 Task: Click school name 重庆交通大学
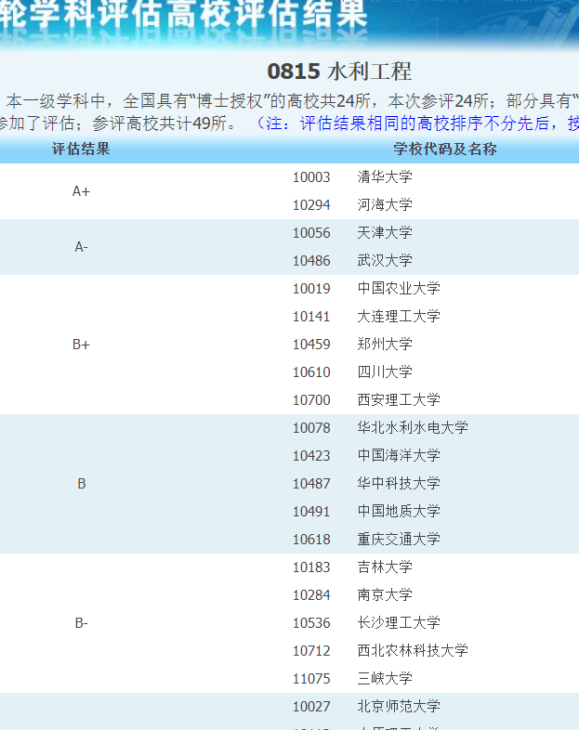pyautogui.click(x=399, y=539)
